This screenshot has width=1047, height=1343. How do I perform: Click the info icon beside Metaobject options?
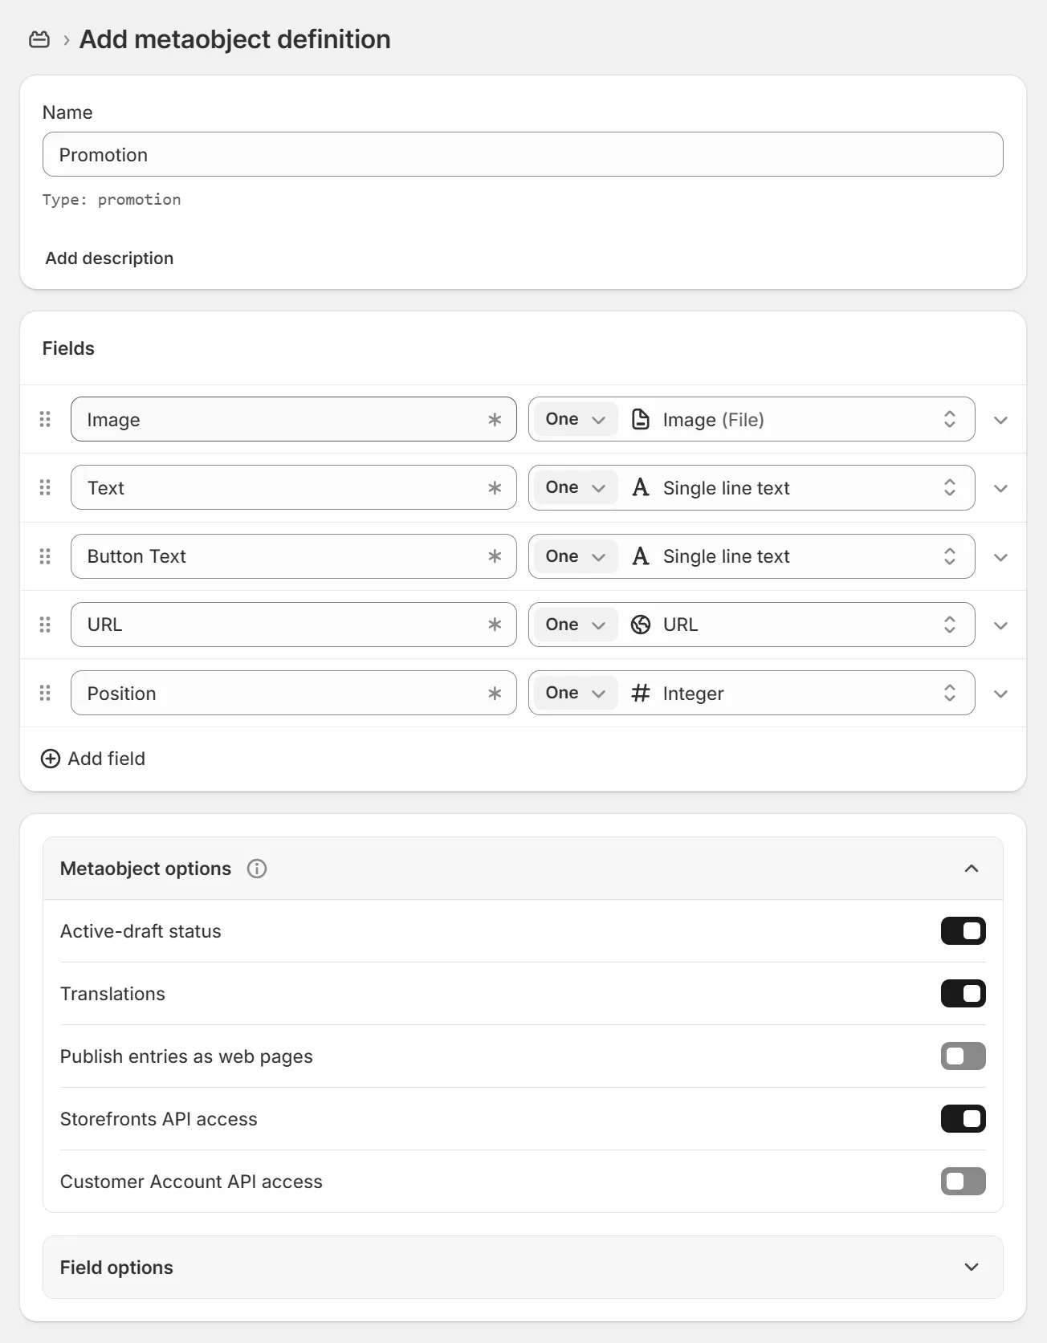tap(257, 869)
